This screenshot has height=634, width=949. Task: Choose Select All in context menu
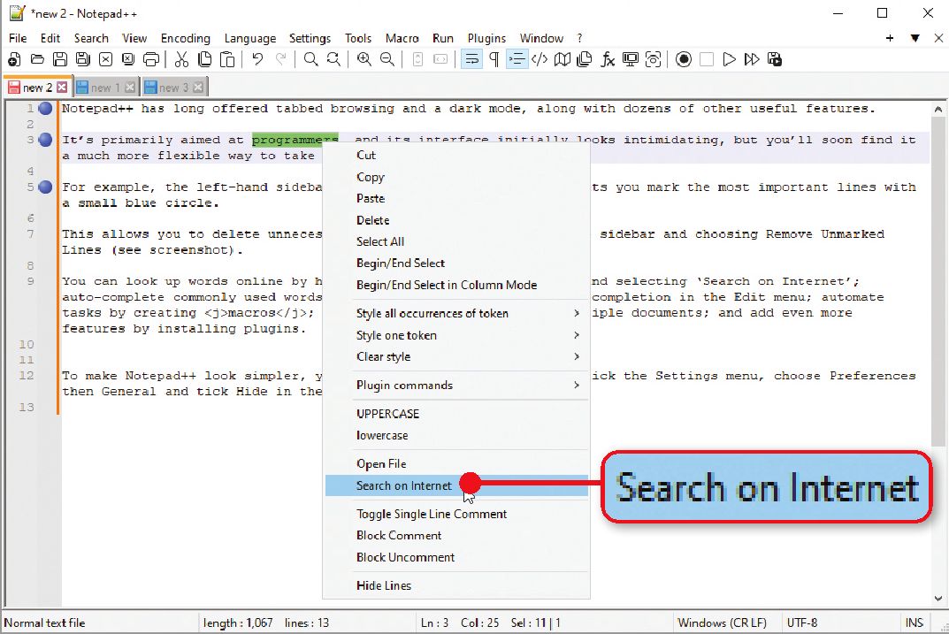click(456, 241)
